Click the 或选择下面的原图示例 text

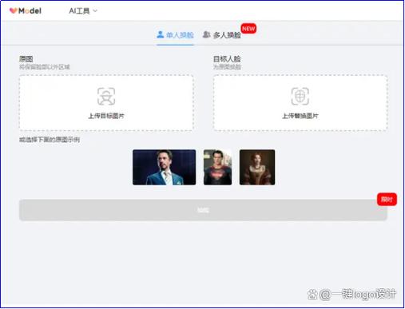click(x=50, y=140)
